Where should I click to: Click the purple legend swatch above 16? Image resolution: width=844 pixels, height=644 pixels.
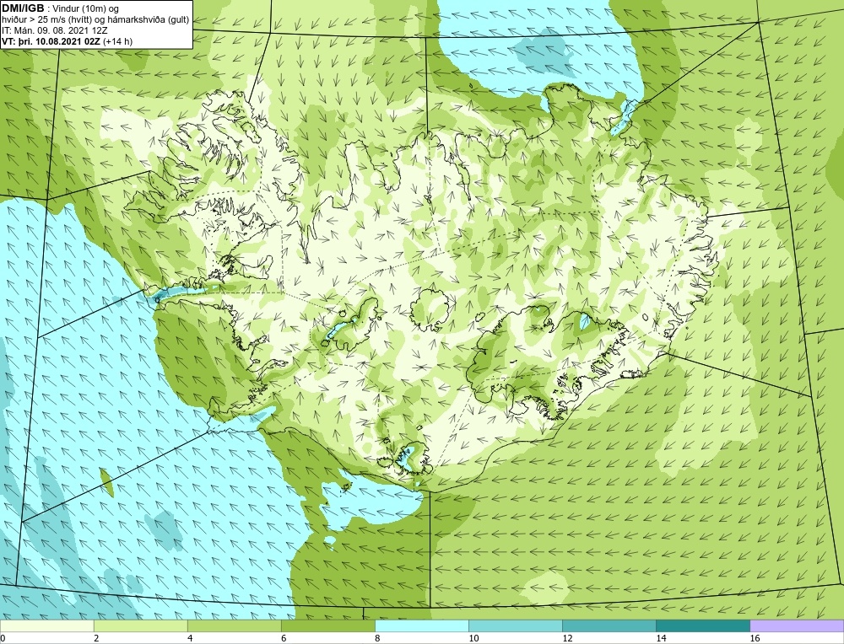tap(797, 626)
